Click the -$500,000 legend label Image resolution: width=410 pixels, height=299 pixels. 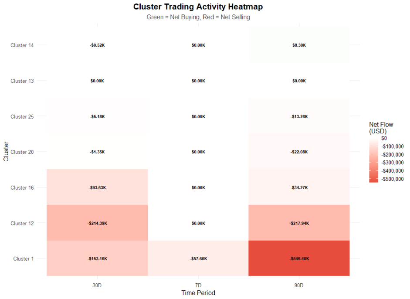point(392,179)
